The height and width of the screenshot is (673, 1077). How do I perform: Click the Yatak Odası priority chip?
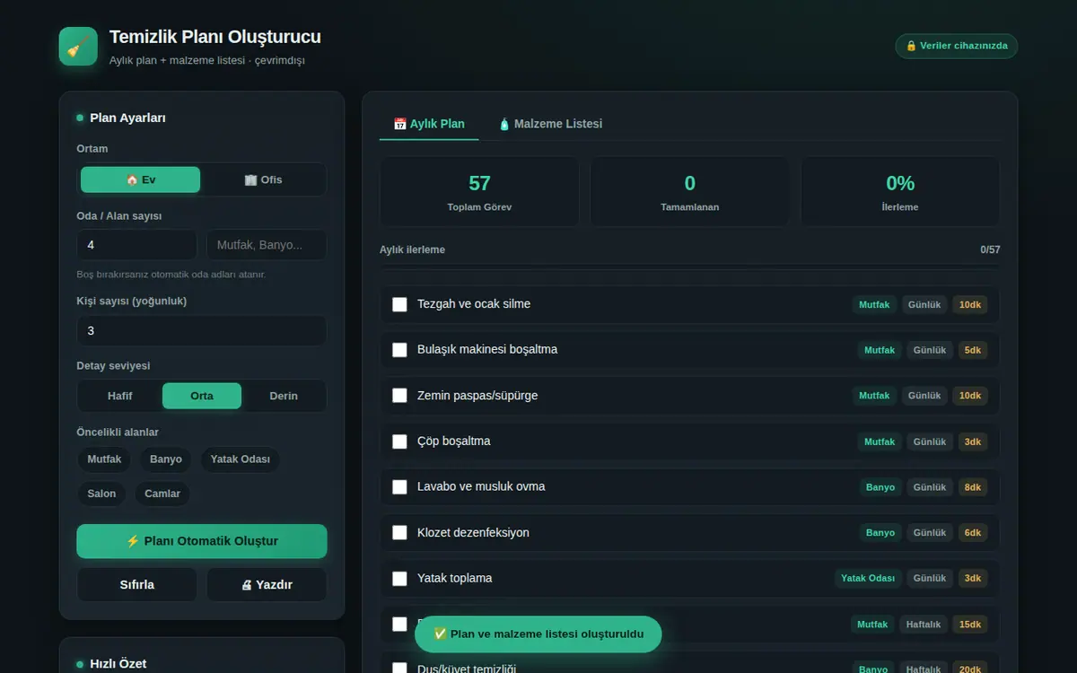241,459
